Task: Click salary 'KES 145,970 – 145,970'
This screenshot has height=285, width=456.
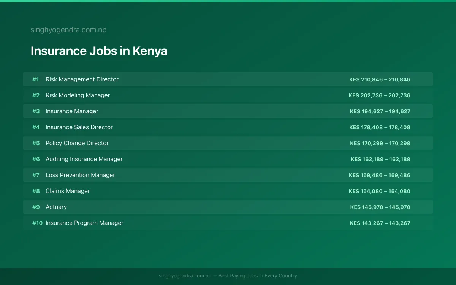Action: (380, 207)
